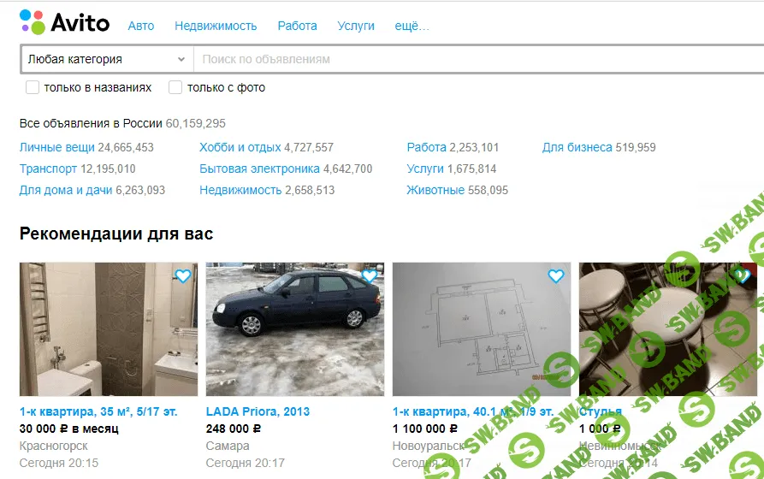Enable 'только в названиях' checkbox
The width and height of the screenshot is (764, 479).
click(33, 88)
